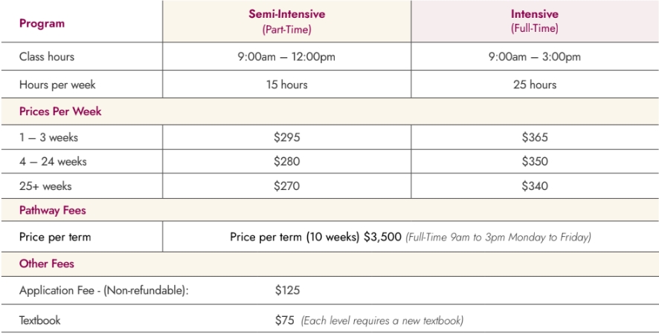Click the $295 price cell
This screenshot has height=334, width=659.
click(286, 137)
